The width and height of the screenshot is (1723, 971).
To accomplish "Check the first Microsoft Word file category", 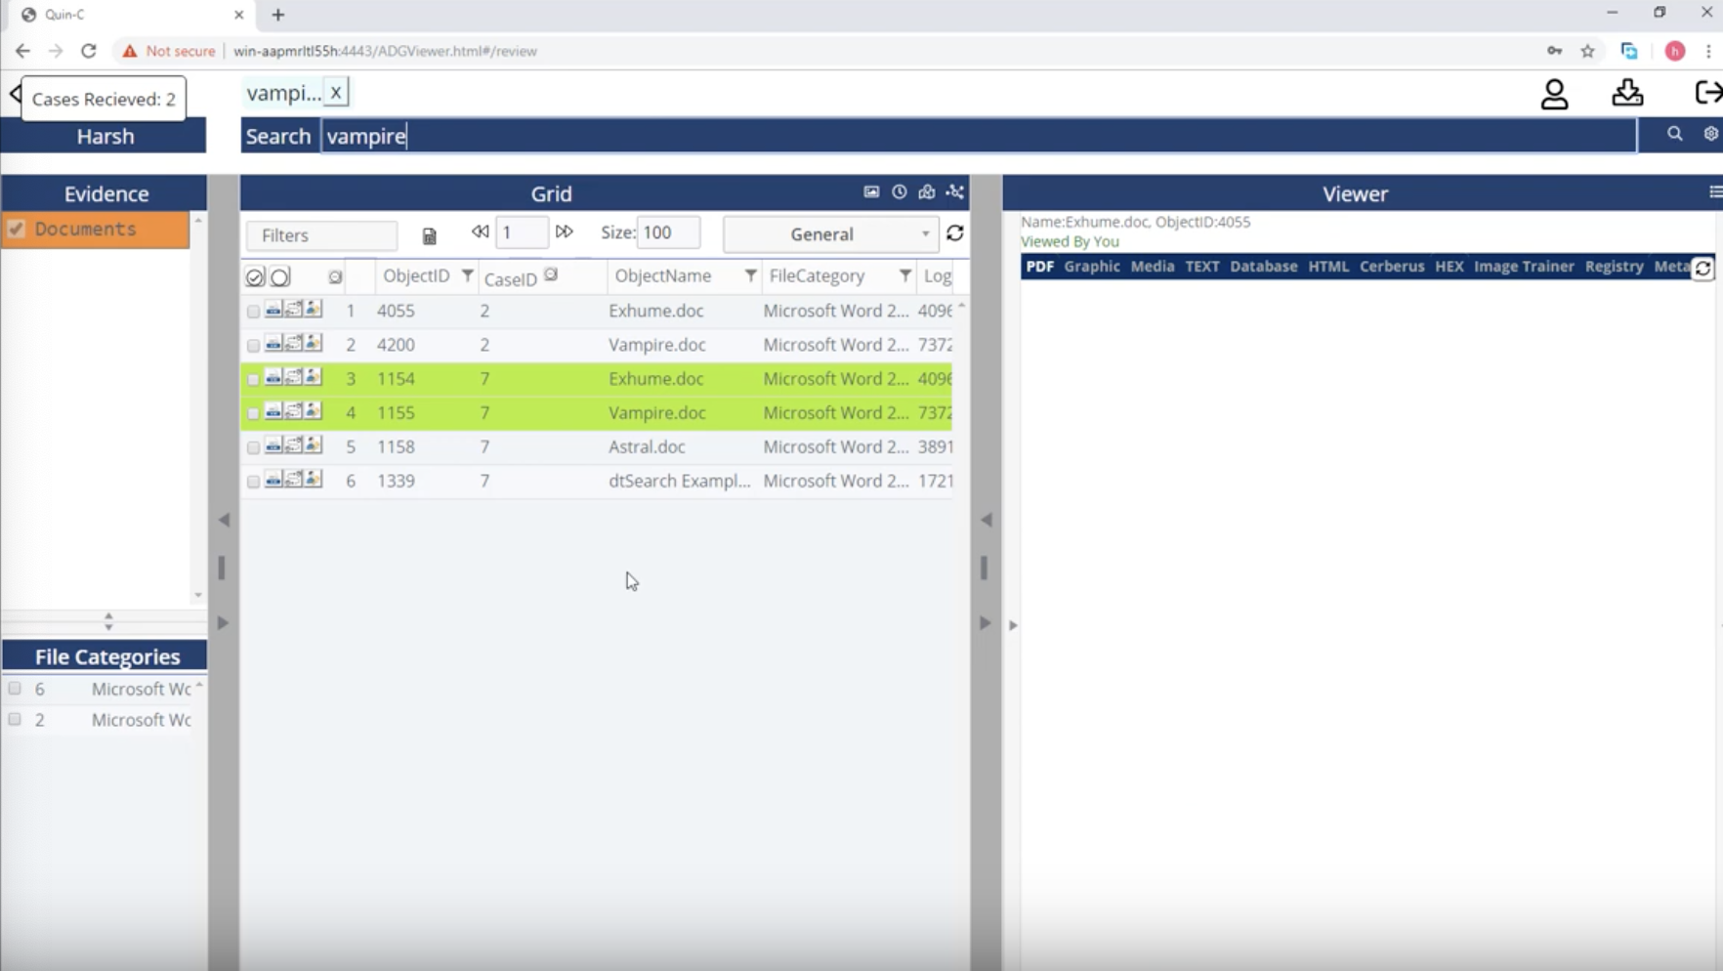I will (x=15, y=689).
